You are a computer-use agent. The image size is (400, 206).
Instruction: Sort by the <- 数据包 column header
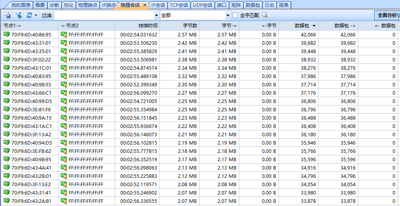(378, 25)
